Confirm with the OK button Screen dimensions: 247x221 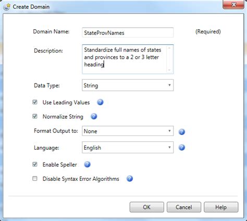[147, 207]
